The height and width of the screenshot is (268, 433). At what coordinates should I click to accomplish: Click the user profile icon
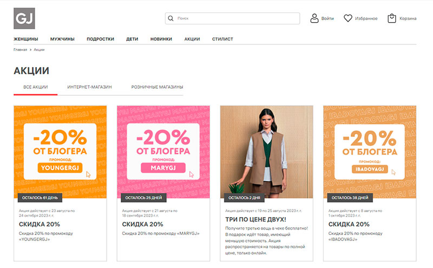coord(314,18)
